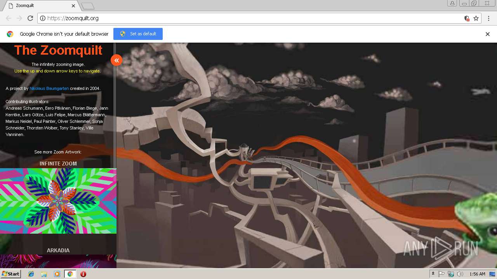497x279 pixels.
Task: Open the volume speaker tray icon
Action: point(460,274)
